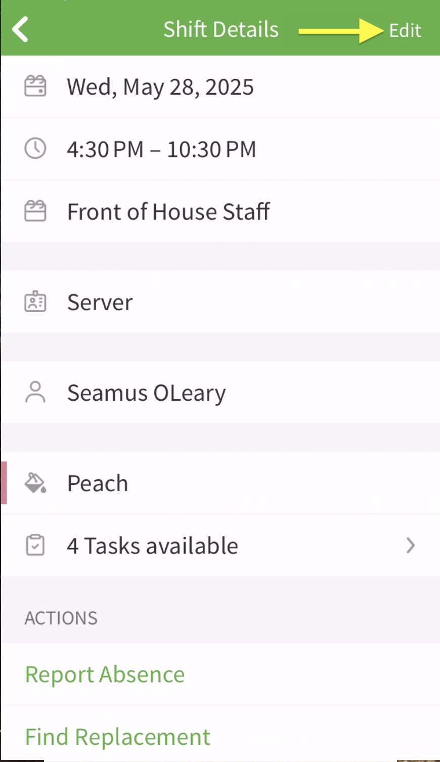Open the tasks list via the right chevron
This screenshot has height=762, width=440.
tap(411, 545)
